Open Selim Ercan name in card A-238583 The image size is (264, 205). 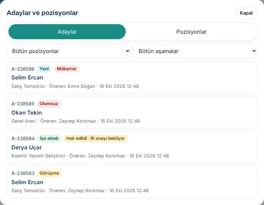point(27,182)
